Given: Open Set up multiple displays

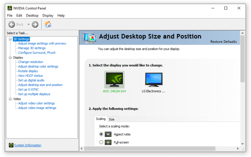Looking at the screenshot, I should [34, 94].
